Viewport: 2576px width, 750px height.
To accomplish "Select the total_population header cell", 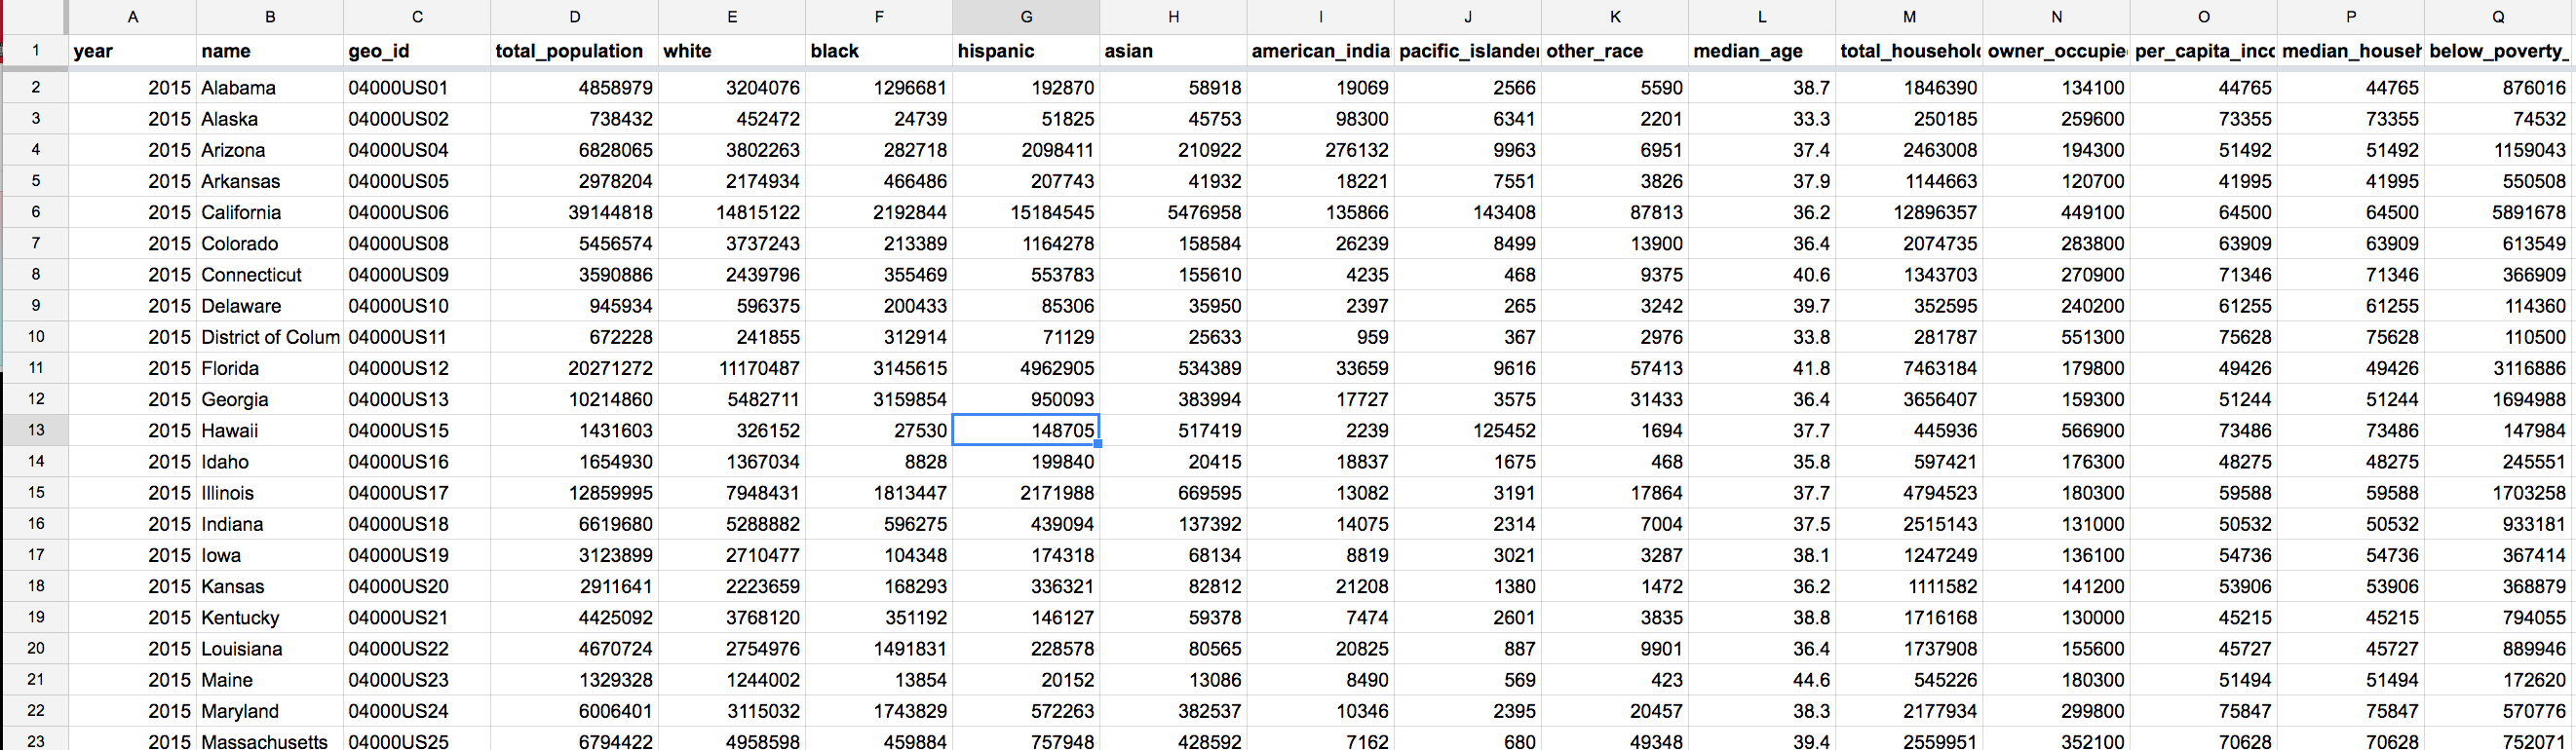I will [574, 51].
